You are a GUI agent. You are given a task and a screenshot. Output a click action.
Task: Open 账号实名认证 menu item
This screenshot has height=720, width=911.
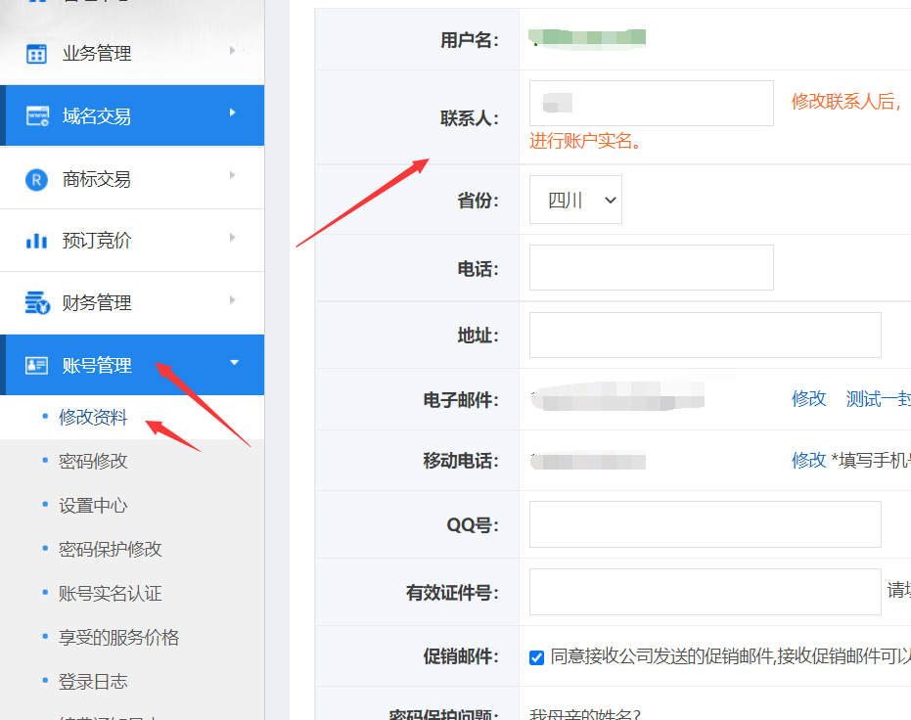(x=110, y=594)
